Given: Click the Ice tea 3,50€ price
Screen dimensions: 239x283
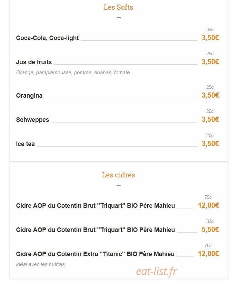Looking at the screenshot, I should tap(210, 144).
